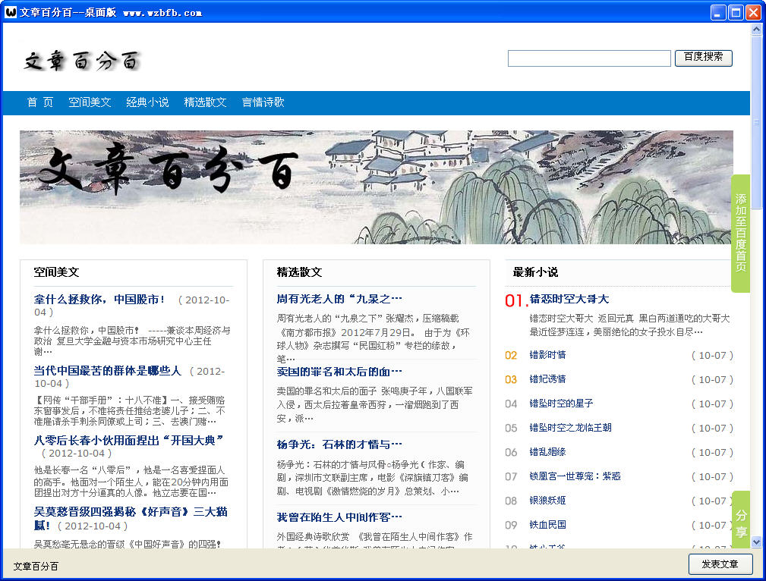
Task: Open essay 卖国的罪名和太后的面…
Action: pyautogui.click(x=339, y=372)
